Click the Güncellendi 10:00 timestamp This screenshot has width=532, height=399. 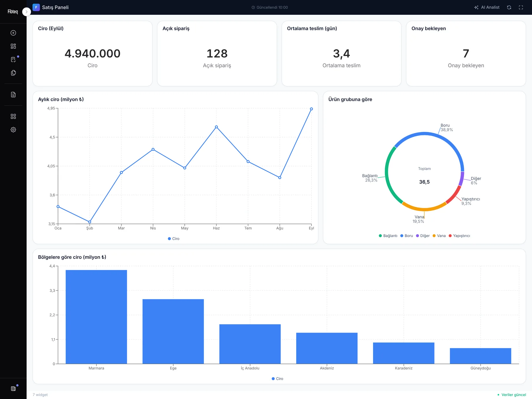[270, 7]
